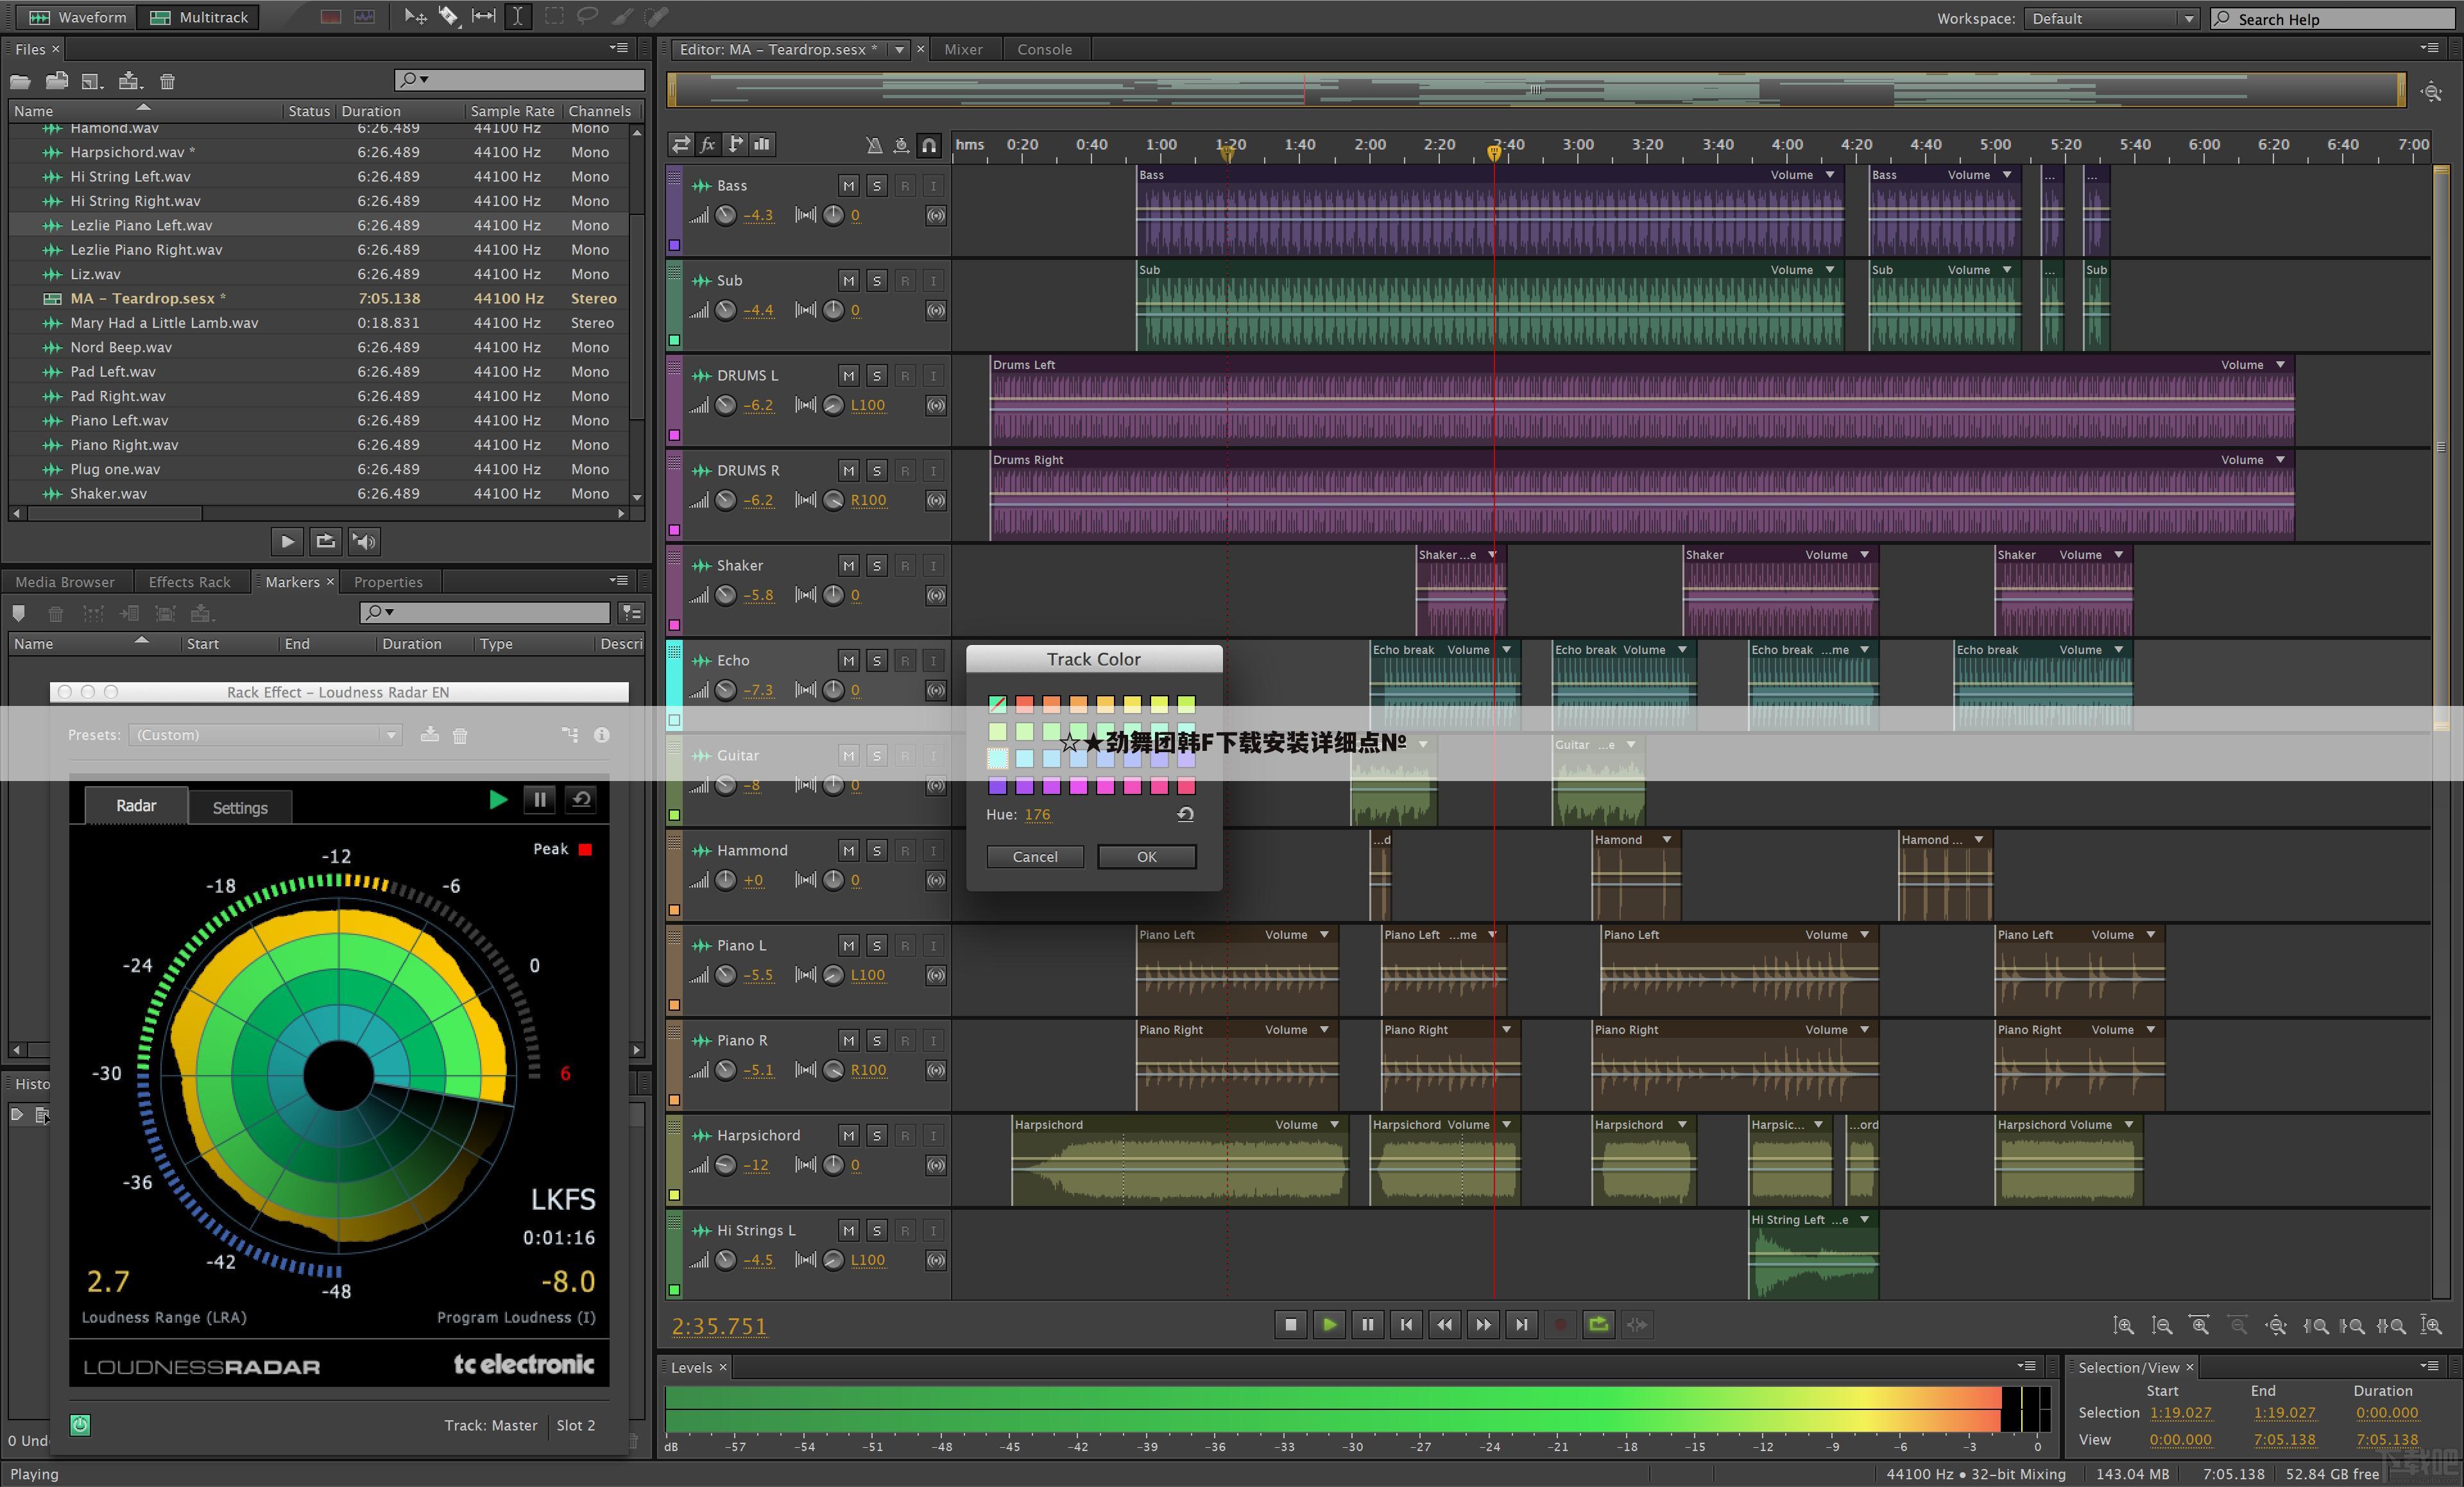Toggle Loudness Radar effect power button

tap(80, 1426)
